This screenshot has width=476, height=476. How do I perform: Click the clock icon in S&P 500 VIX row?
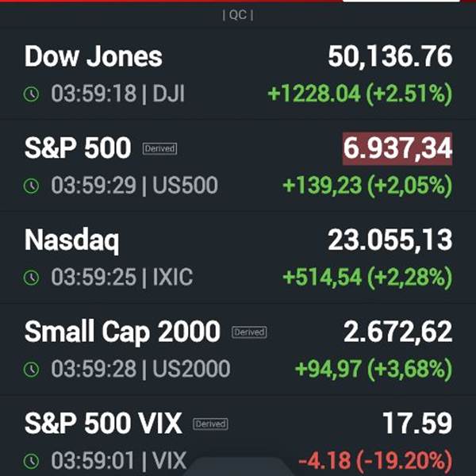coord(31,461)
